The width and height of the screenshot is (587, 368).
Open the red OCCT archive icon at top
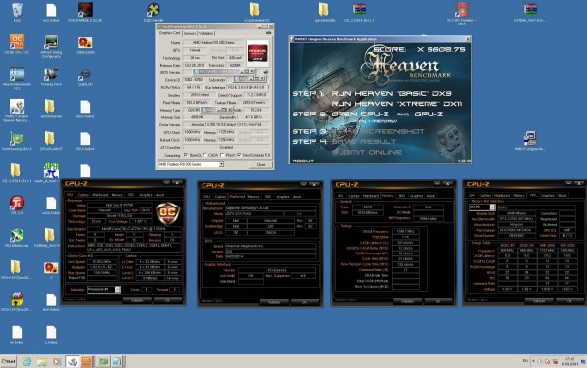point(462,10)
